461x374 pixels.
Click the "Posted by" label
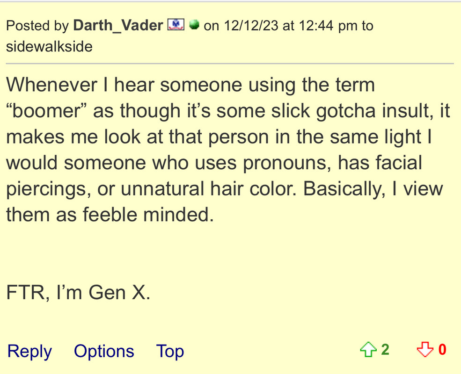tap(37, 26)
